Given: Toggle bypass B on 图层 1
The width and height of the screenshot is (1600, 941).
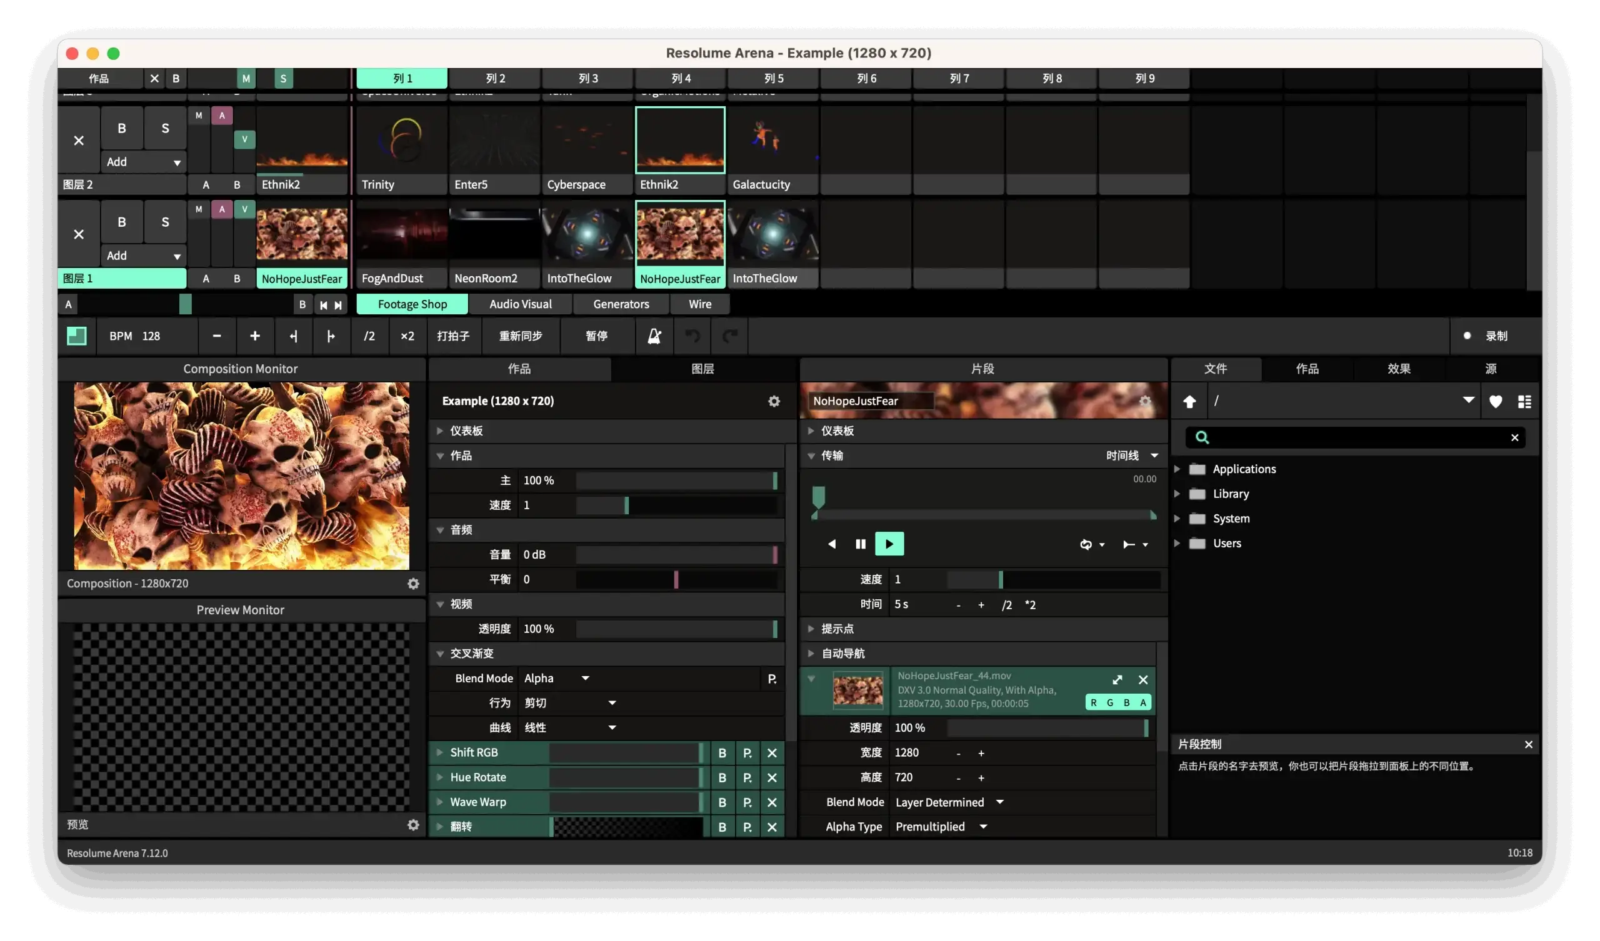Looking at the screenshot, I should tap(121, 222).
